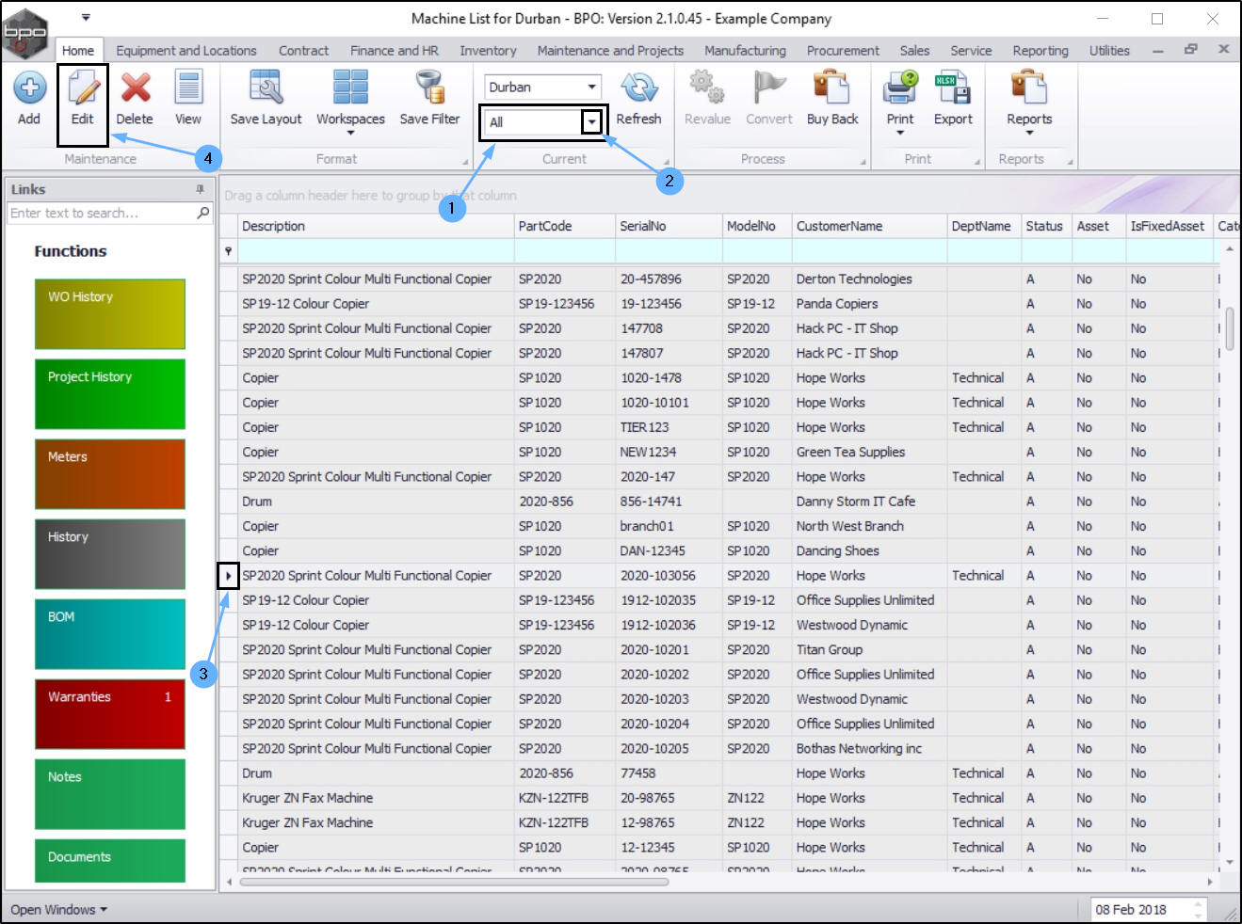Click the Save Layout icon
This screenshot has height=924, width=1242.
tap(266, 88)
